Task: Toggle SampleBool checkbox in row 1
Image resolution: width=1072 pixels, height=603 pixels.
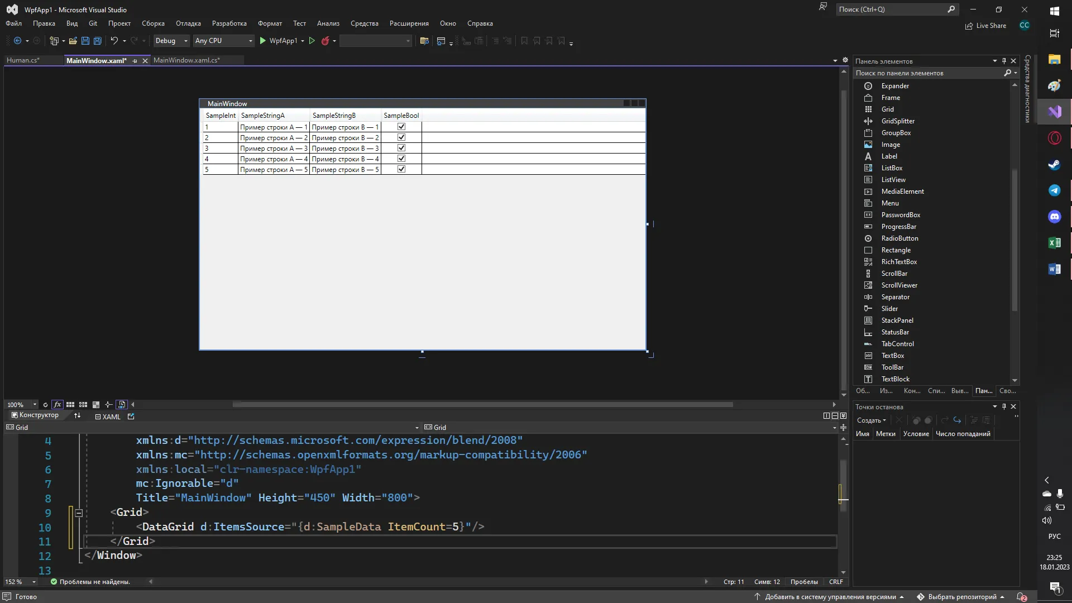Action: [401, 127]
